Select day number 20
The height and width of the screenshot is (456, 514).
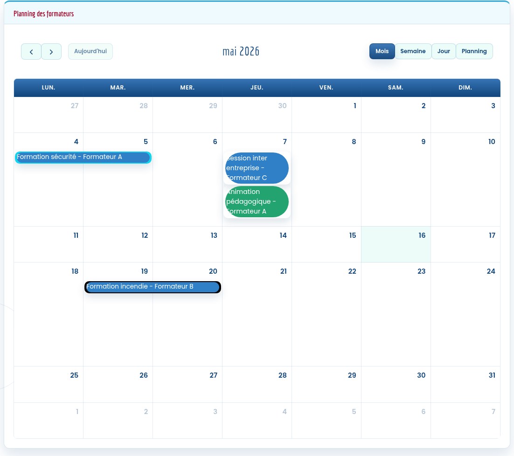213,271
